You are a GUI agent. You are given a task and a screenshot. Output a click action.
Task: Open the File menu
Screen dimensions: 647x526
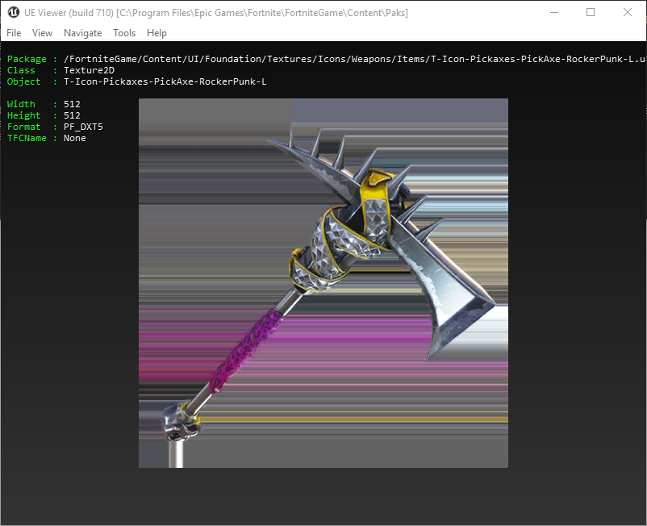click(x=14, y=33)
